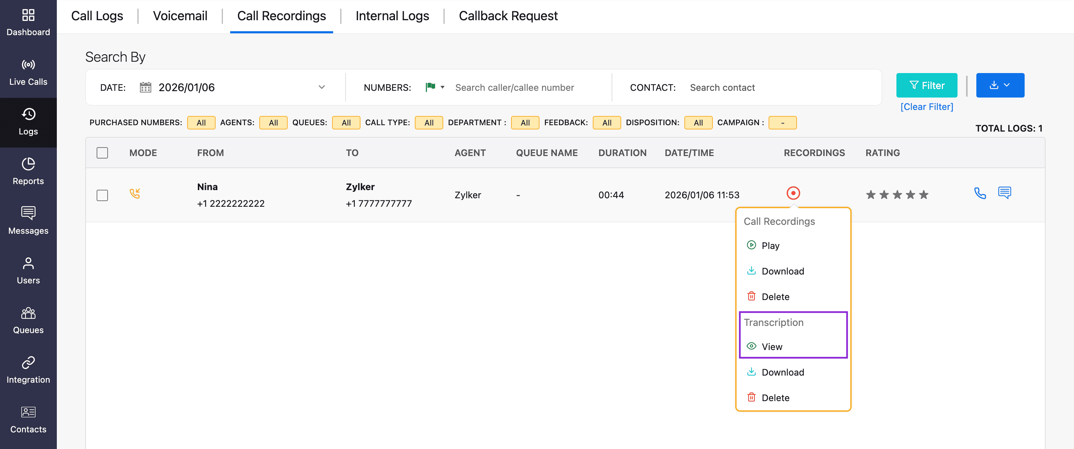The height and width of the screenshot is (449, 1074).
Task: Open Reports in the sidebar
Action: [28, 171]
